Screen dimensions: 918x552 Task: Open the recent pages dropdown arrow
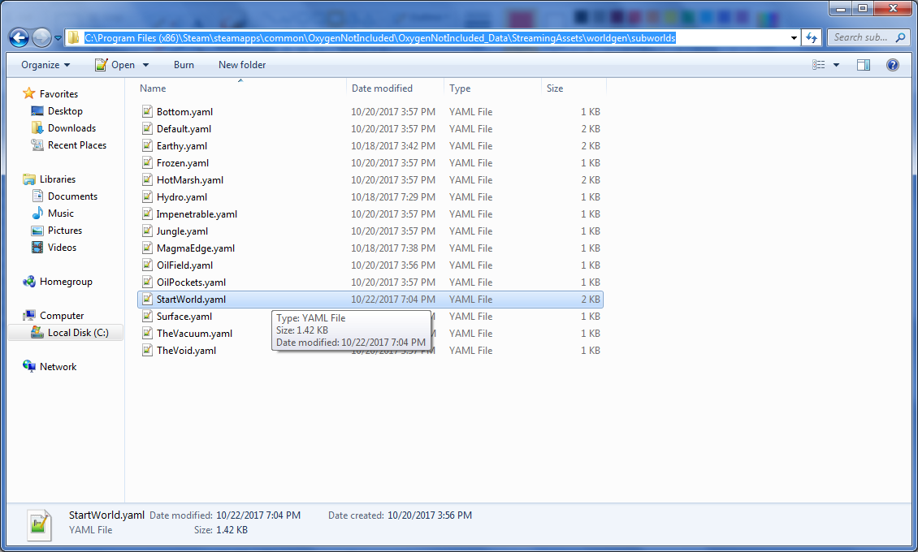58,39
